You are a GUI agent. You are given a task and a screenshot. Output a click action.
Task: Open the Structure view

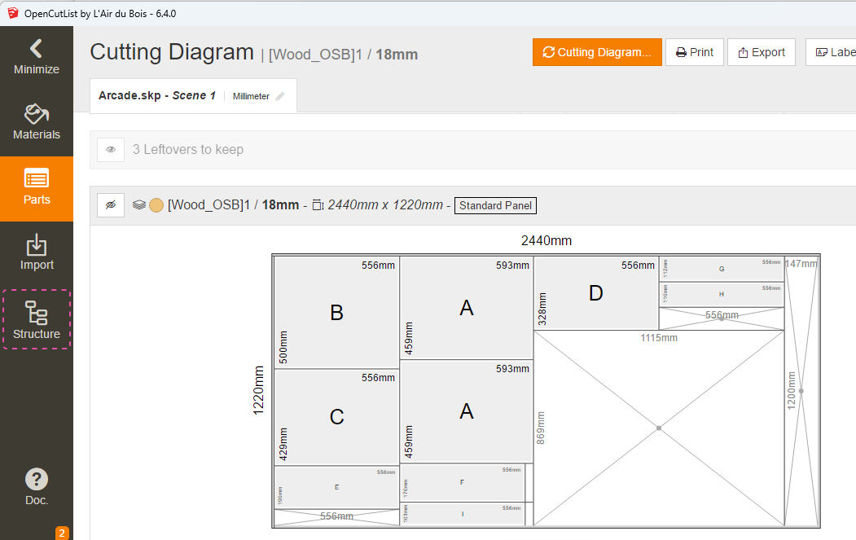pyautogui.click(x=37, y=319)
